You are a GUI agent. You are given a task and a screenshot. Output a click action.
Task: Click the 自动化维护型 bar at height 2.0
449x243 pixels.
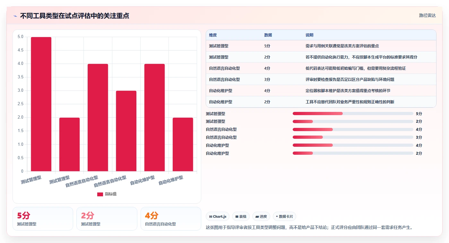(183, 144)
